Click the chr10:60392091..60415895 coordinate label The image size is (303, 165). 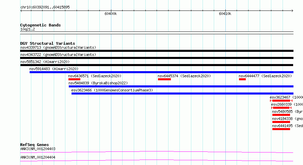45,7
